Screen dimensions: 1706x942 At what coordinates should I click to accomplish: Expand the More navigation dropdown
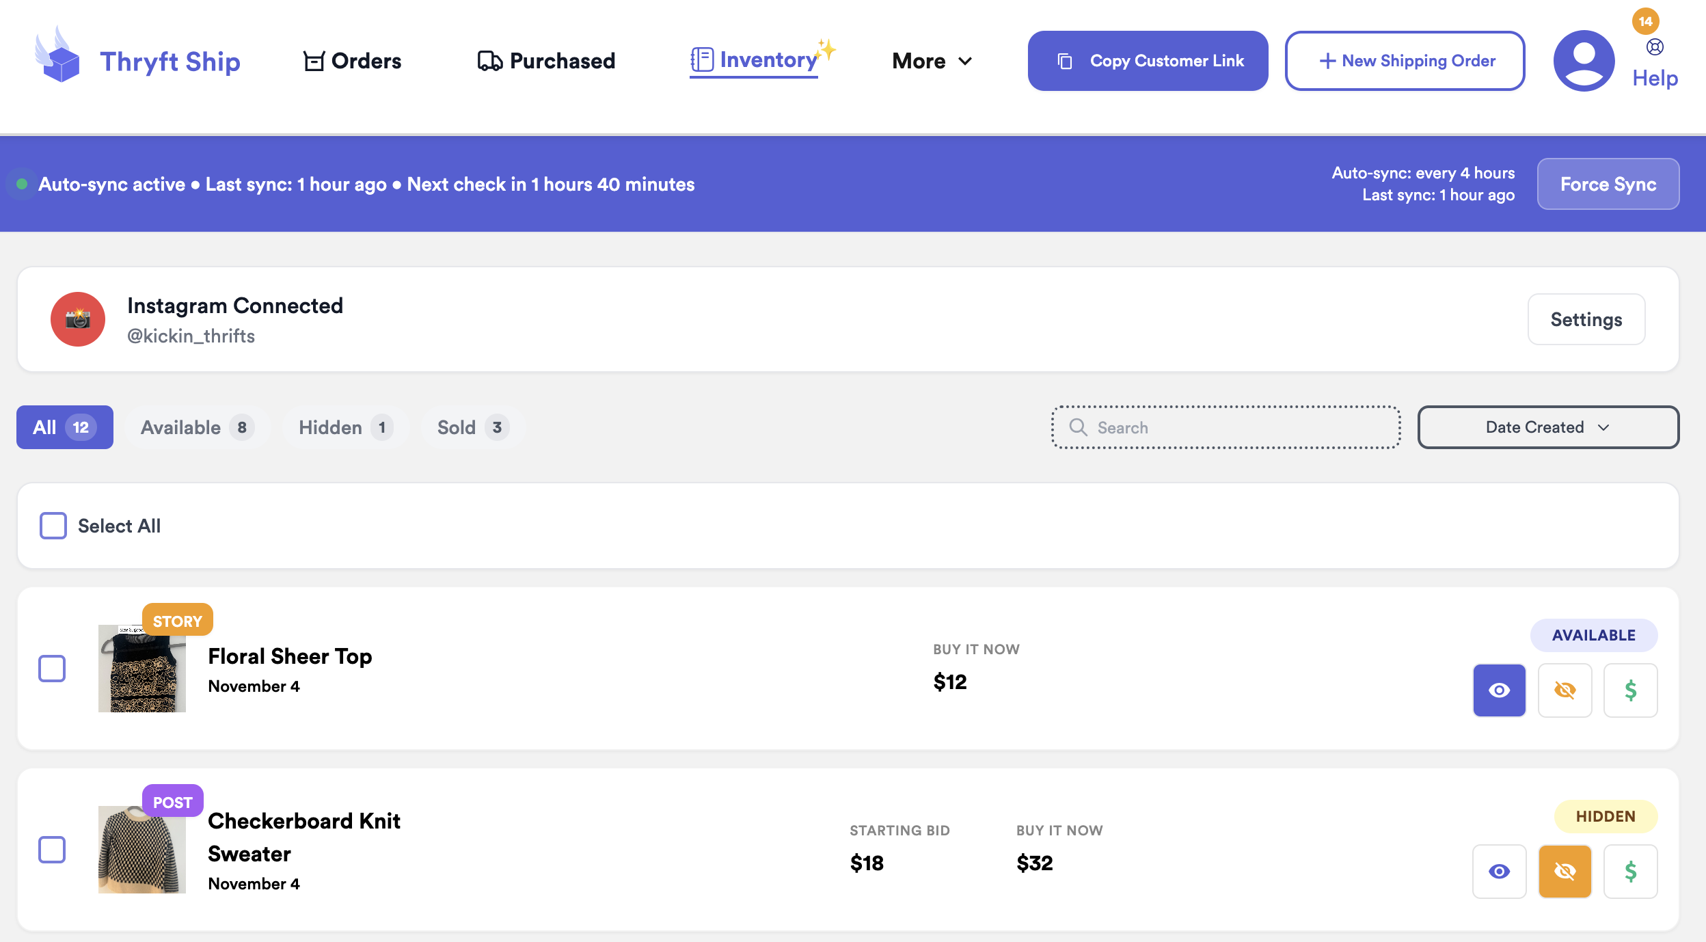pos(932,61)
